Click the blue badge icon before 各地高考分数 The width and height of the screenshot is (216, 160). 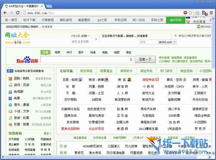point(10,71)
